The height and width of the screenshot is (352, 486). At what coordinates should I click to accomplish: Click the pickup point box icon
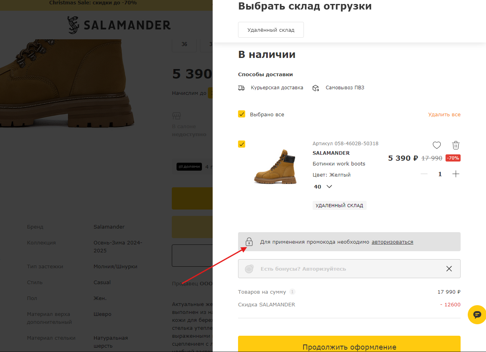[x=316, y=88]
